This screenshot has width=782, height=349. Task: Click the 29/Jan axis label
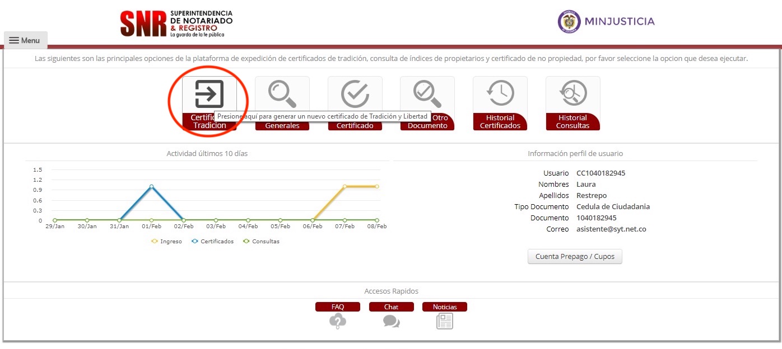[x=55, y=227]
